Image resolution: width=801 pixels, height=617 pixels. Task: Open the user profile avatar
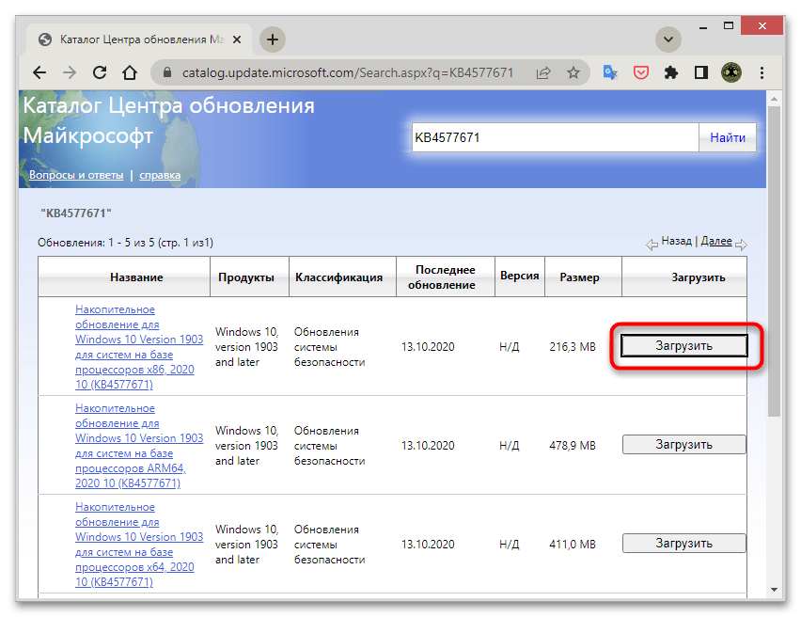pyautogui.click(x=730, y=72)
